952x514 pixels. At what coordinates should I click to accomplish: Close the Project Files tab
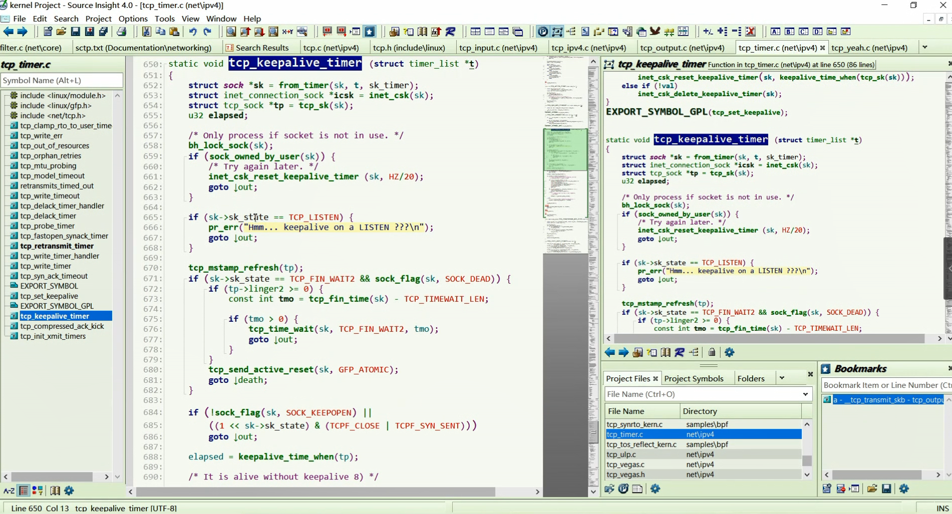click(655, 379)
